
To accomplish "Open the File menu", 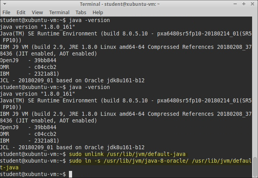I will (6, 12).
